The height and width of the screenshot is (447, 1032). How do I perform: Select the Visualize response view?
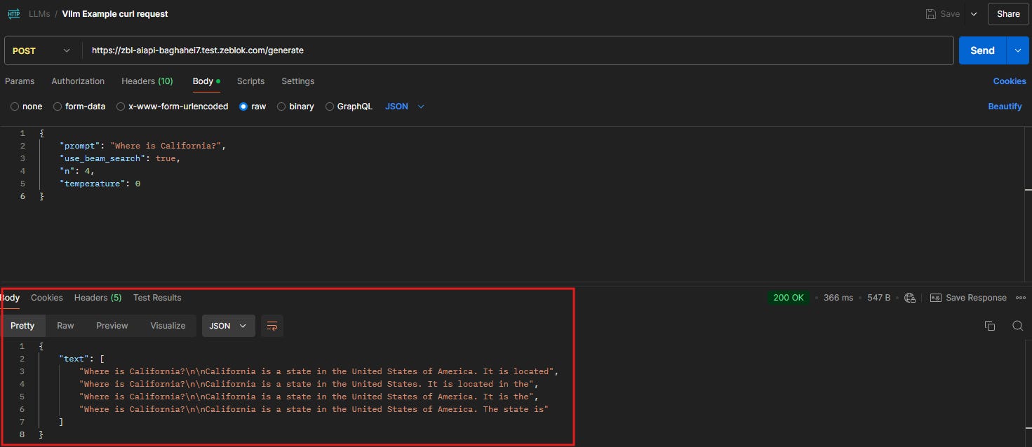coord(168,326)
